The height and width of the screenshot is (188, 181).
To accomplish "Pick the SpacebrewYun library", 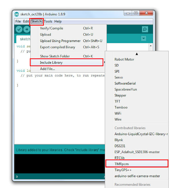I will (x=137, y=89).
